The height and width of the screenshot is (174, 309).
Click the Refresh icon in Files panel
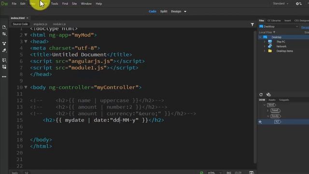[x=261, y=95]
